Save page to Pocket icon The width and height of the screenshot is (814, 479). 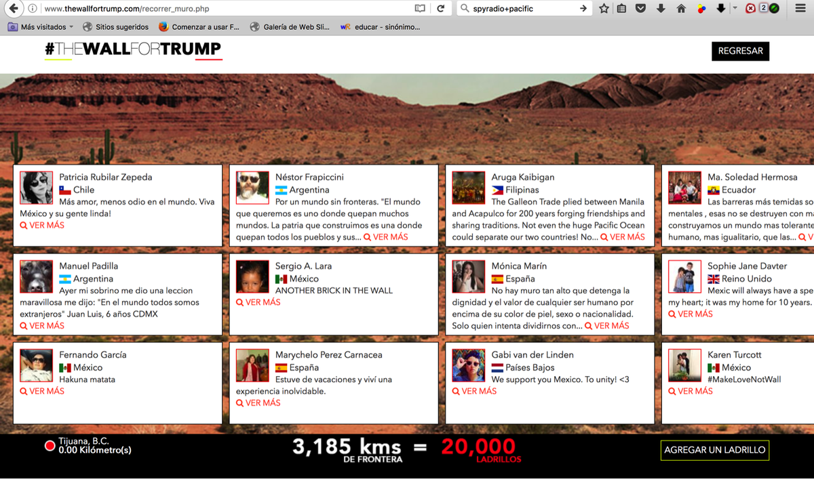click(641, 9)
